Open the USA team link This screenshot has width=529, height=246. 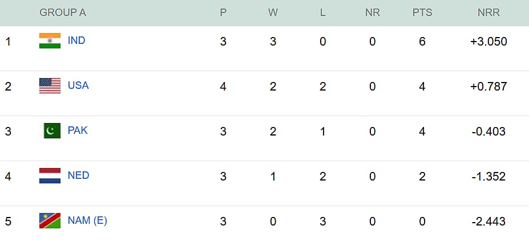(78, 86)
